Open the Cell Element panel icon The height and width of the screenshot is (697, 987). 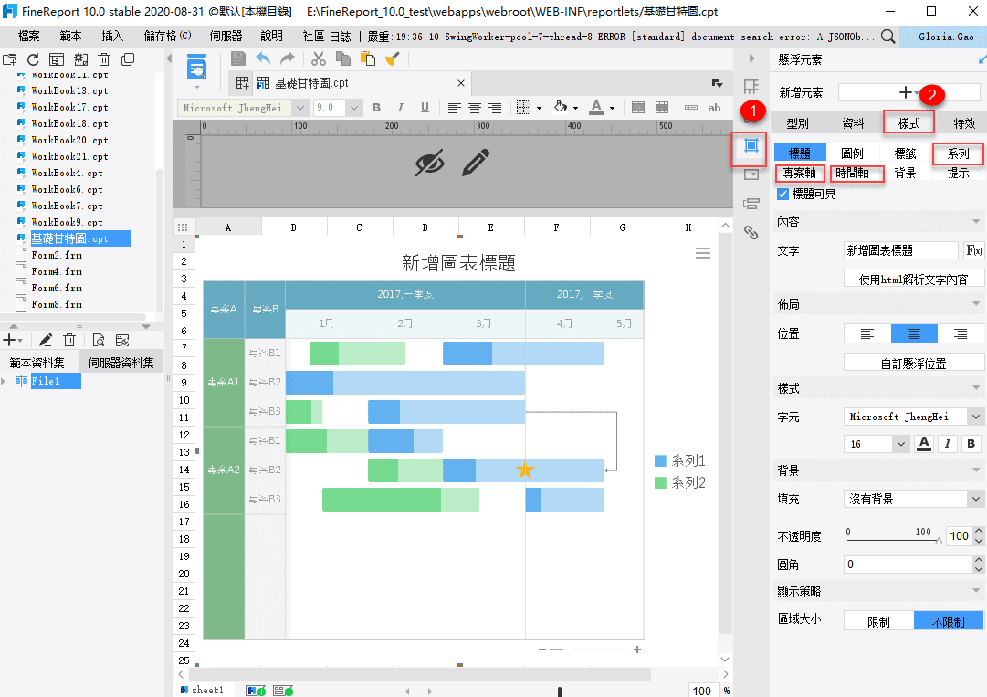(x=751, y=87)
